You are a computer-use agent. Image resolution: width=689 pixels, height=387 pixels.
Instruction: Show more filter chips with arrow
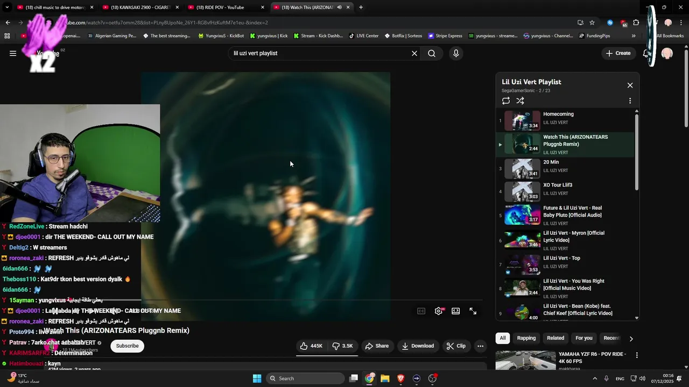[631, 339]
